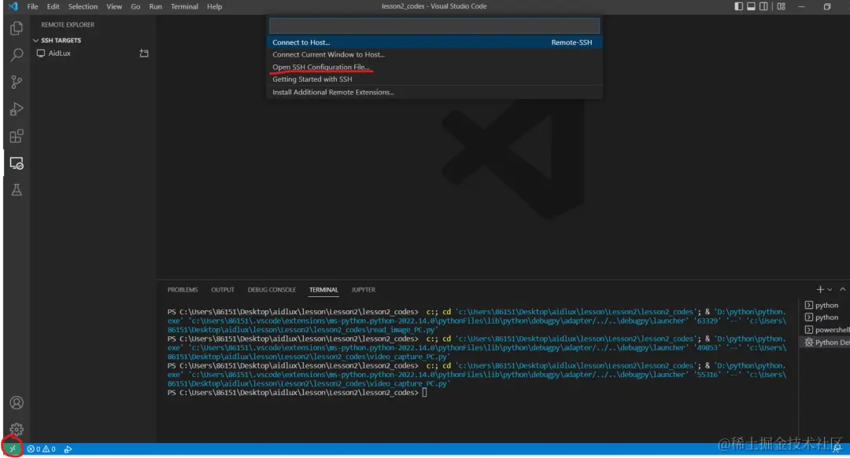850x458 pixels.
Task: Choose Install Additional Remote Extensions...
Action: tap(434, 92)
